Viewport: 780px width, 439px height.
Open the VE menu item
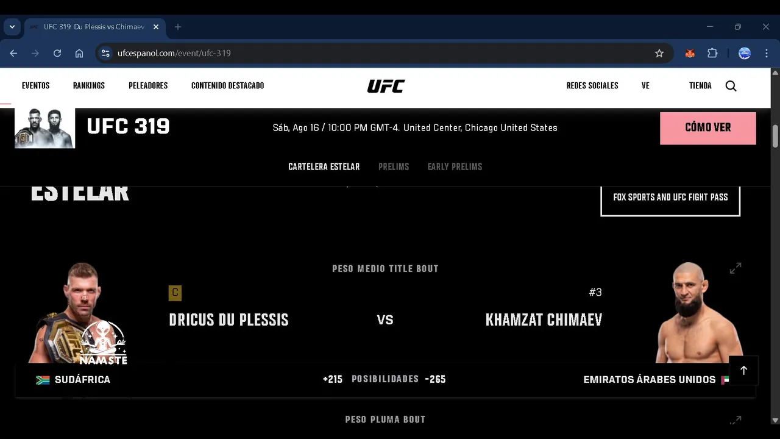pos(645,86)
